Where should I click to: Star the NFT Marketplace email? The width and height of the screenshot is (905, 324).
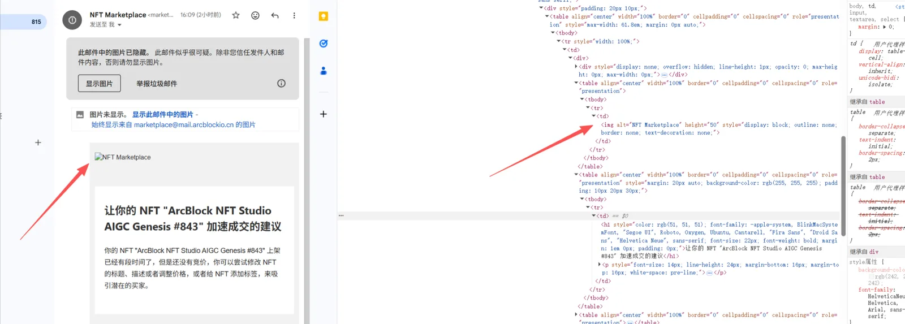[x=236, y=15]
